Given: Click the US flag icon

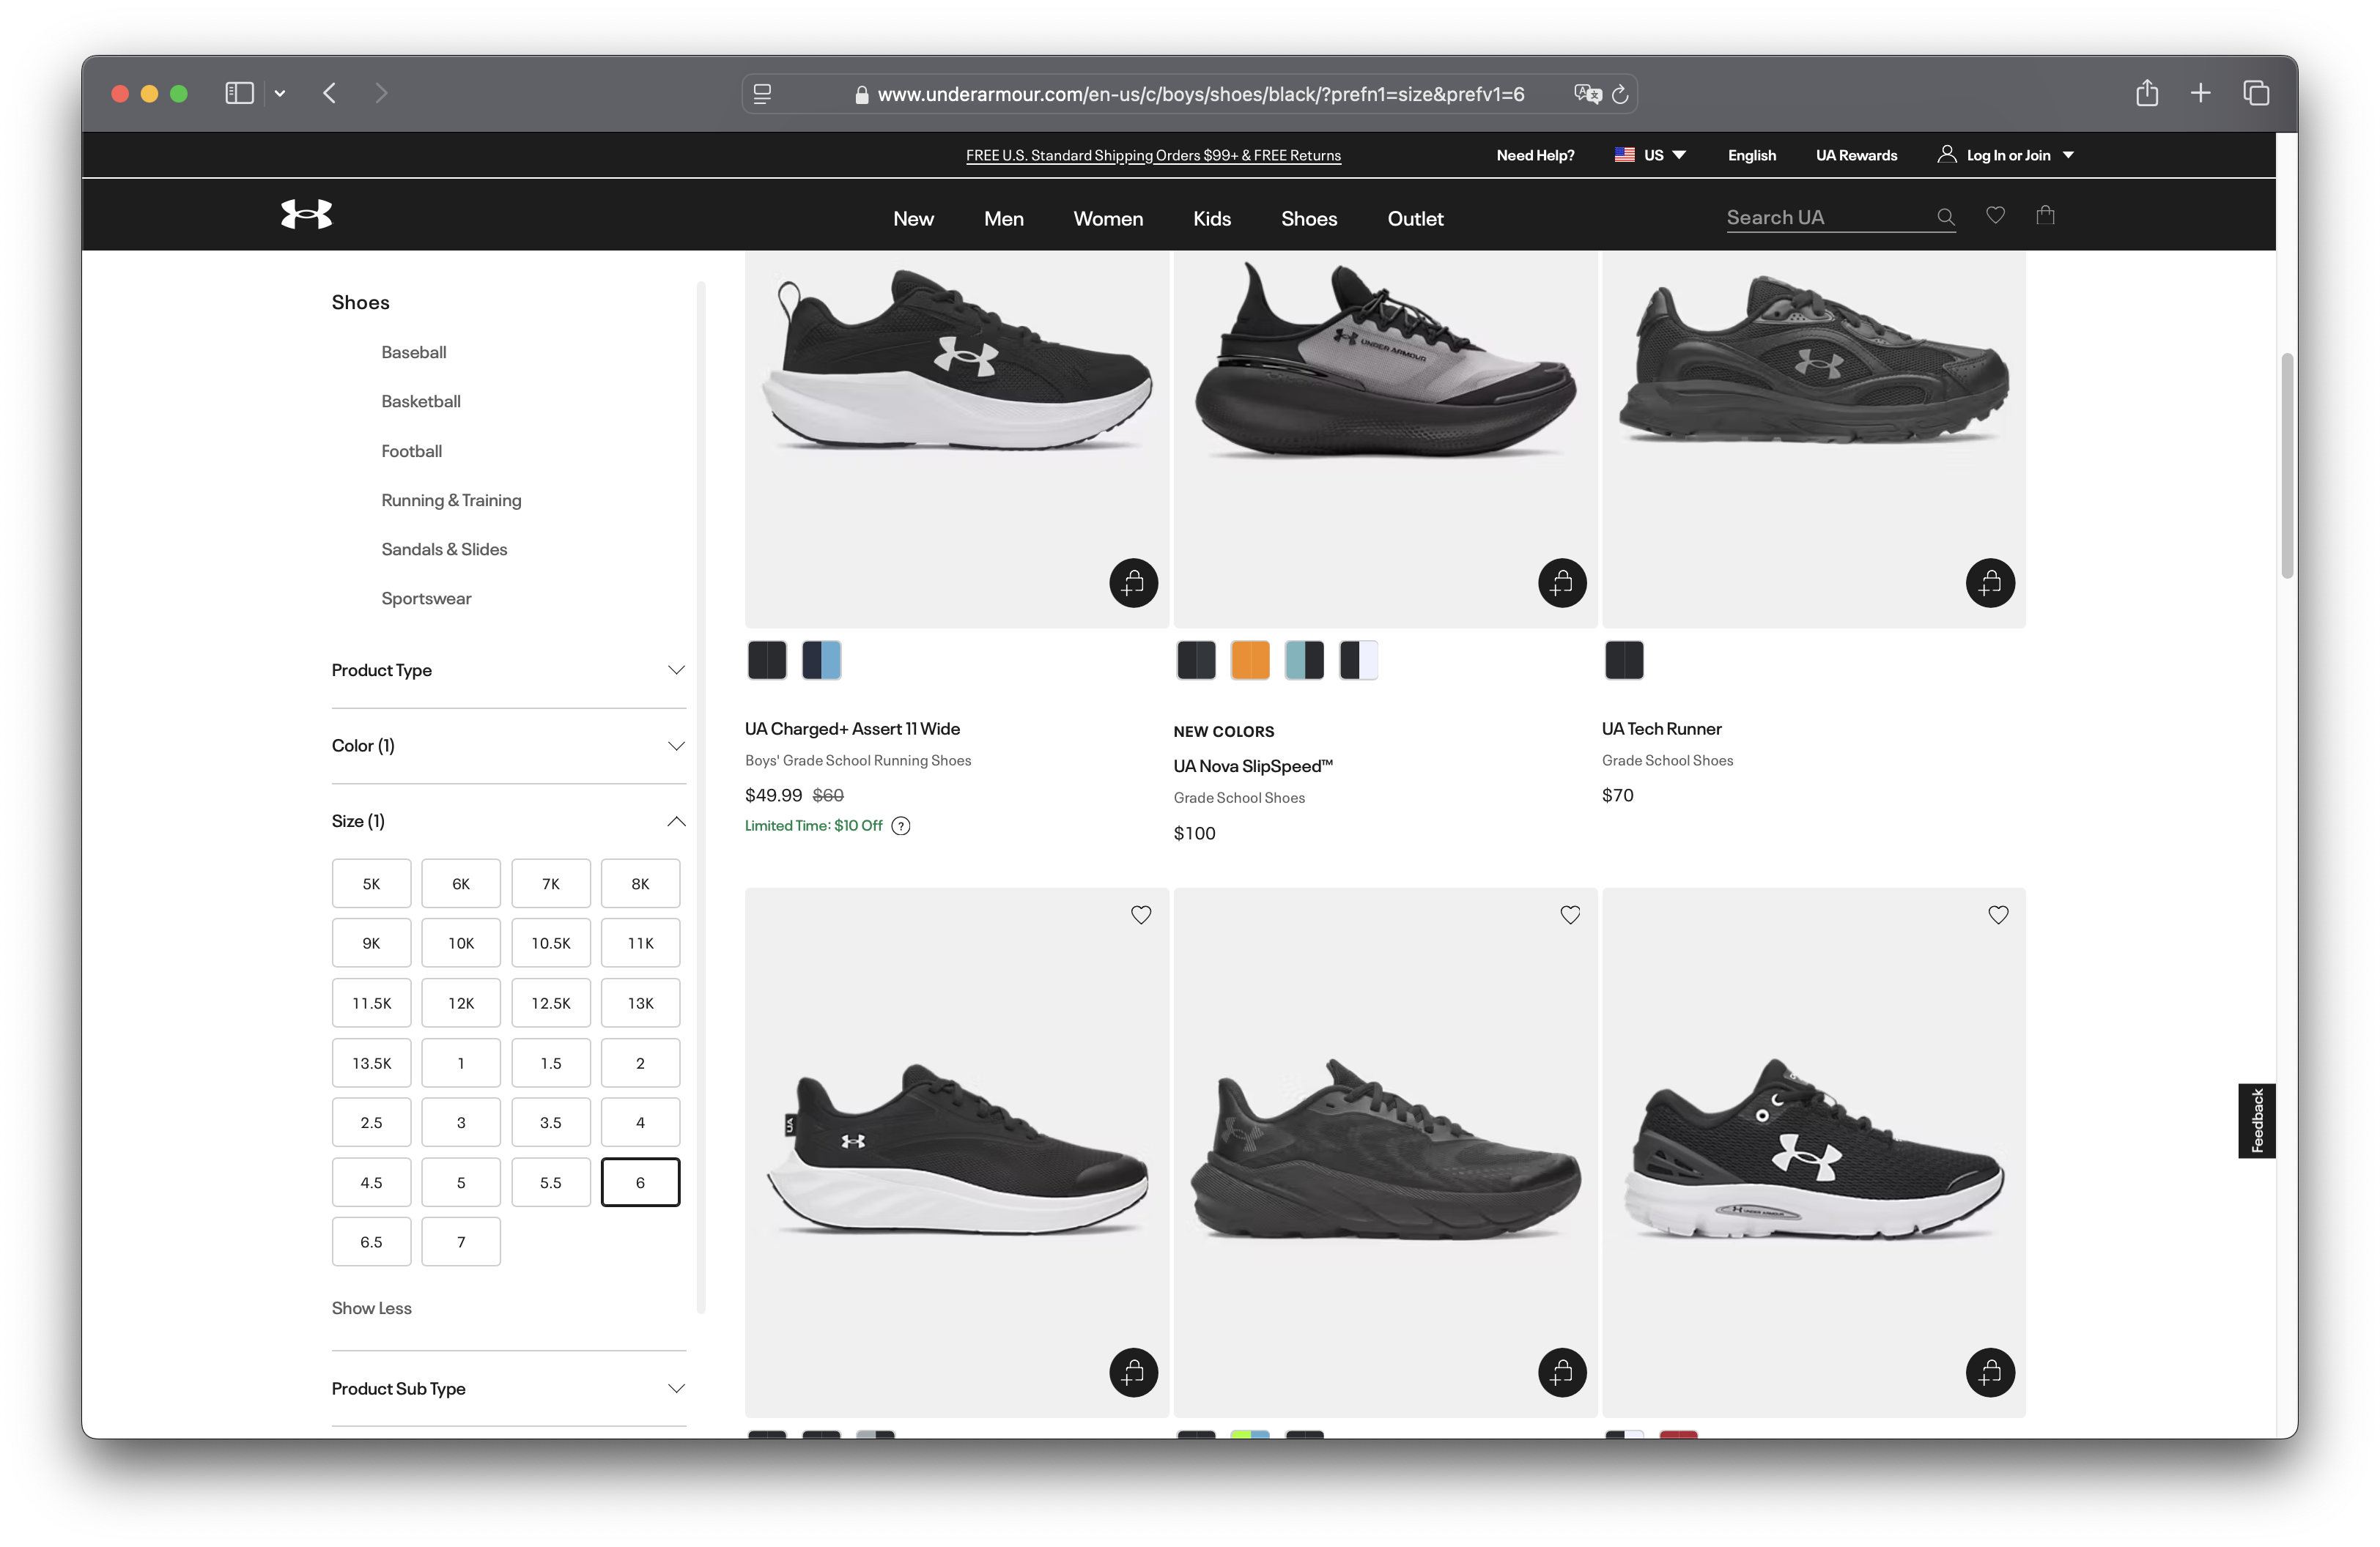Looking at the screenshot, I should click(x=1625, y=155).
